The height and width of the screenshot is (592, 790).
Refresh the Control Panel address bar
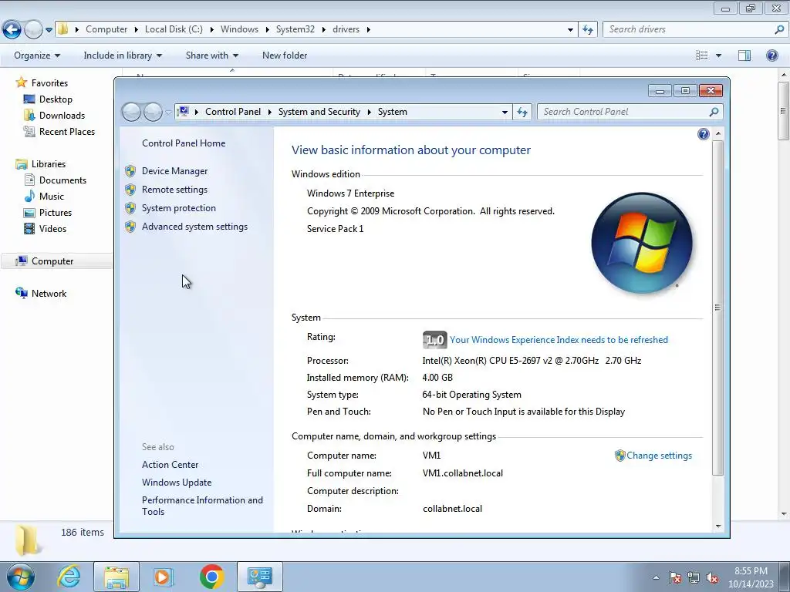coord(522,112)
